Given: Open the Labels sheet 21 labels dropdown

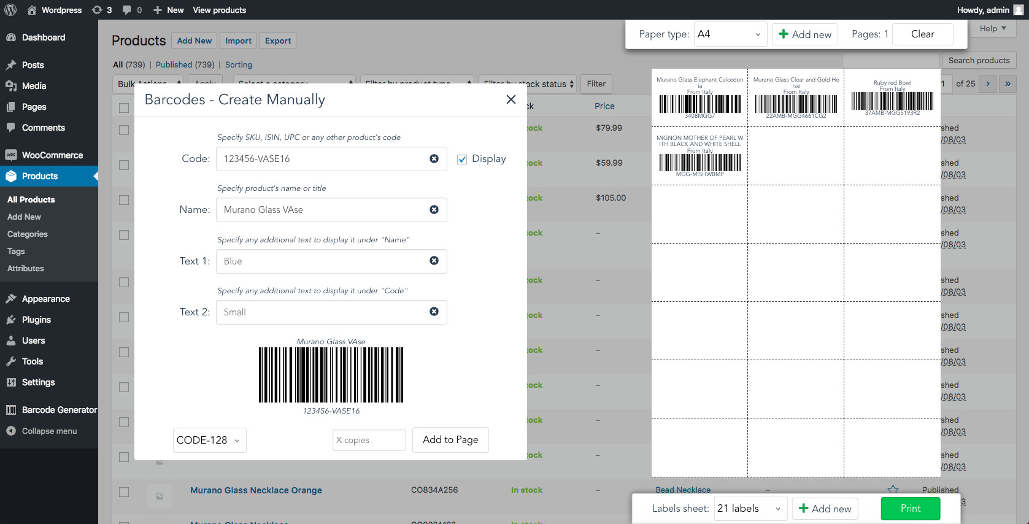Looking at the screenshot, I should click(x=750, y=508).
